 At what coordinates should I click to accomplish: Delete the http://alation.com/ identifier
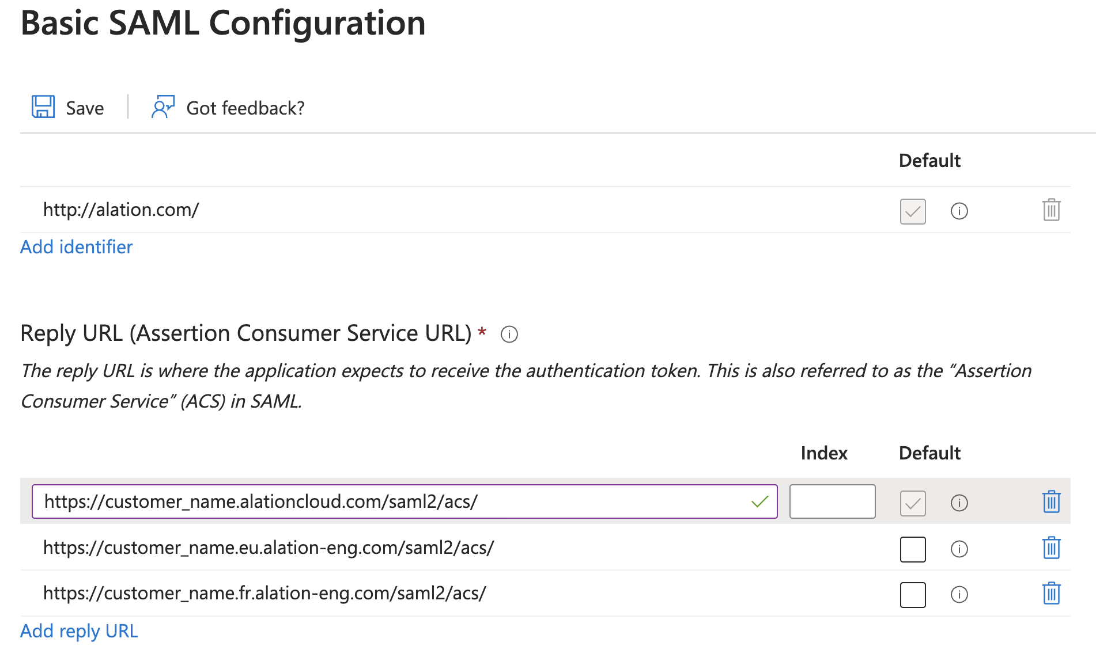1051,210
